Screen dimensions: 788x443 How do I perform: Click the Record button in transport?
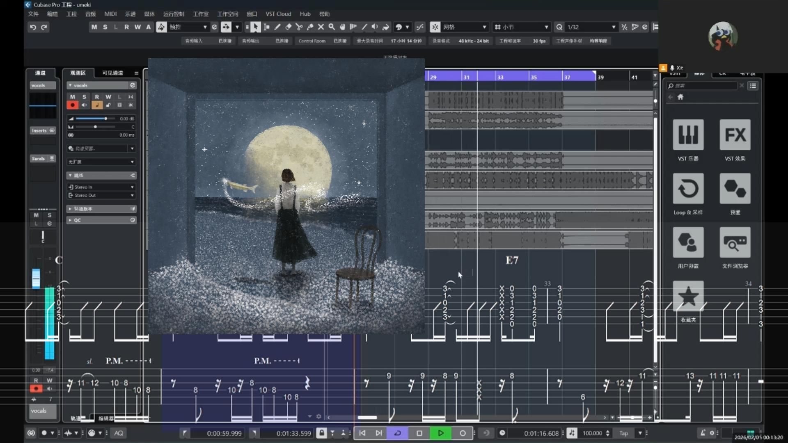click(x=463, y=433)
